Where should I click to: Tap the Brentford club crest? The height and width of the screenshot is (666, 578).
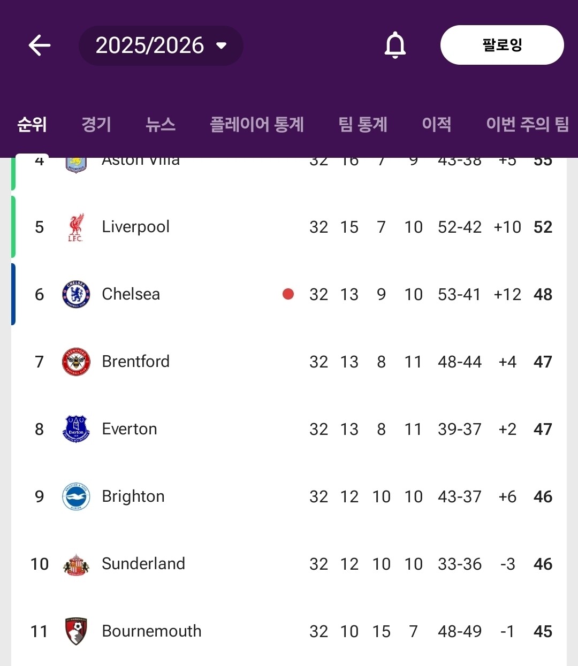76,362
